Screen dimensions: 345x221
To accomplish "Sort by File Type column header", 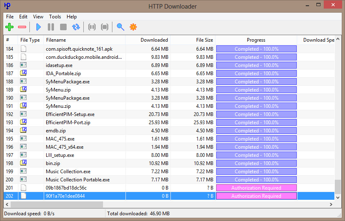I will [31, 40].
